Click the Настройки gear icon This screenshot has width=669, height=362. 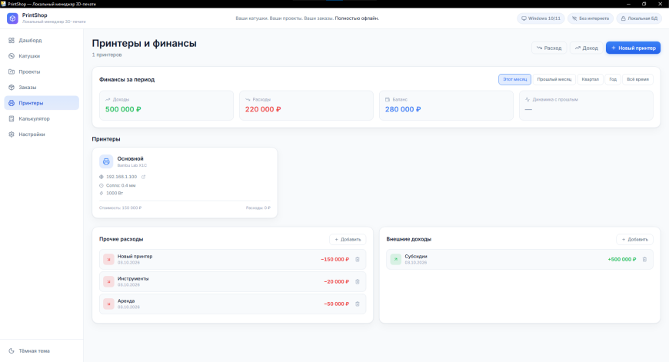click(12, 135)
